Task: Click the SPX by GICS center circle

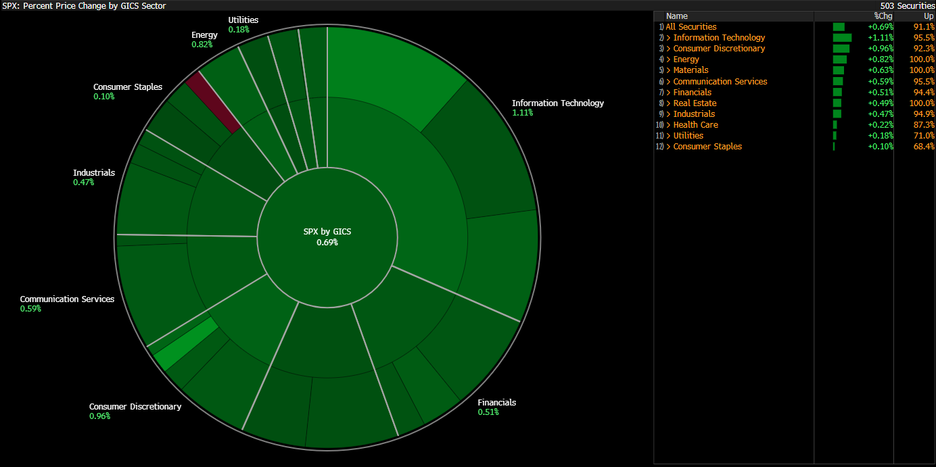Action: [327, 237]
